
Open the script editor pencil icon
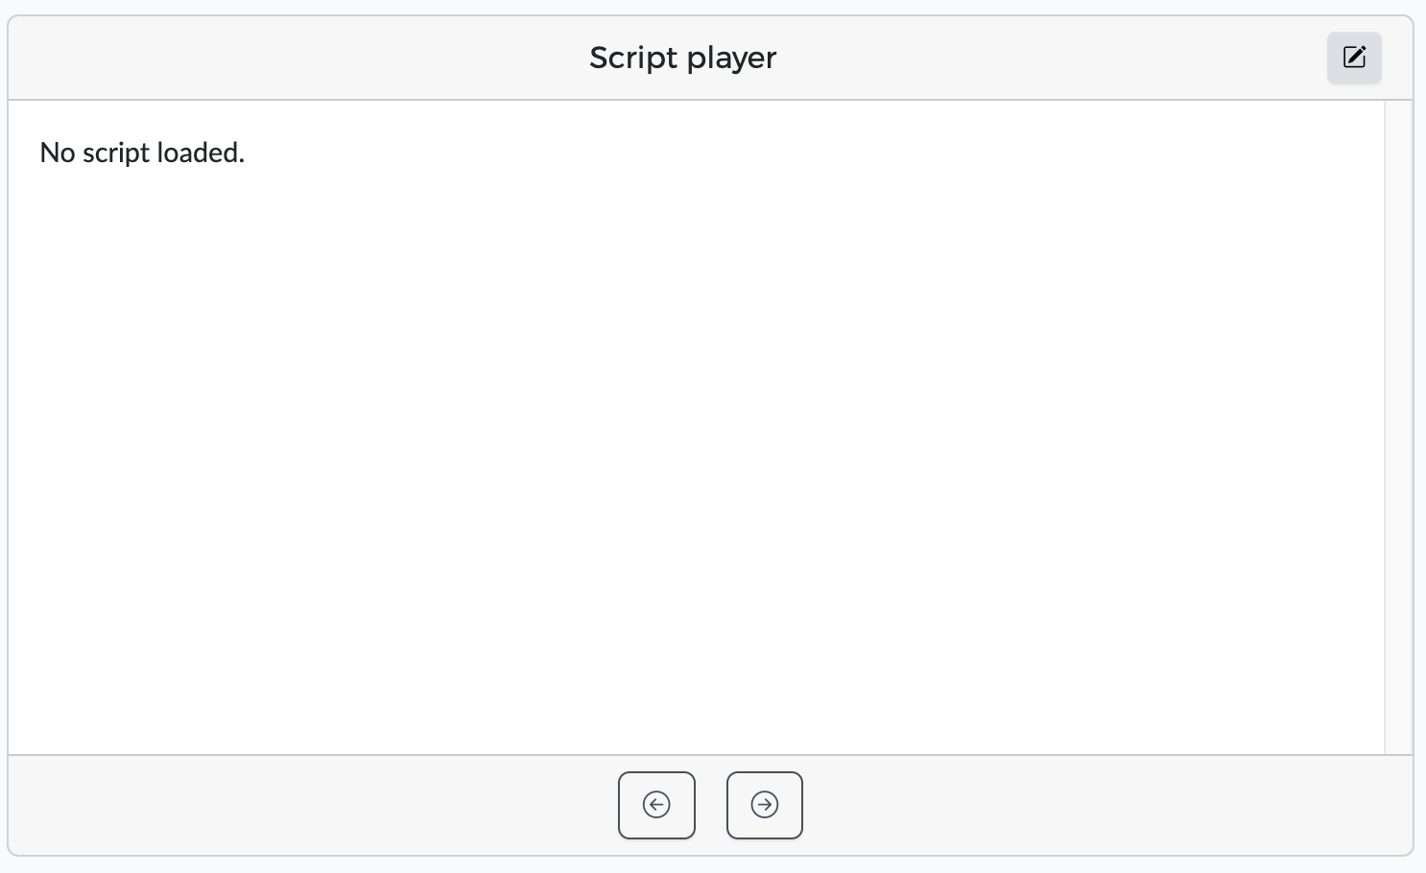1354,58
